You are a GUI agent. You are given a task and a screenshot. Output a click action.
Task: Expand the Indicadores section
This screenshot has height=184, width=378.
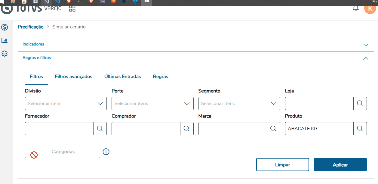tap(365, 45)
